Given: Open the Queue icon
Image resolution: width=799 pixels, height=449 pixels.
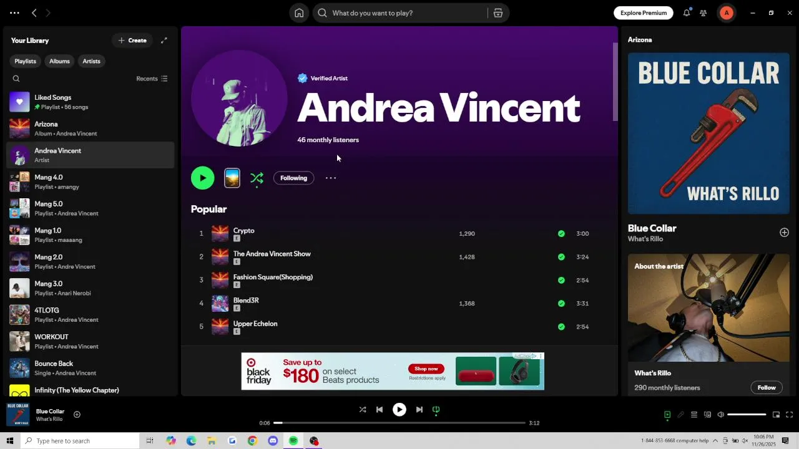Looking at the screenshot, I should coord(694,415).
